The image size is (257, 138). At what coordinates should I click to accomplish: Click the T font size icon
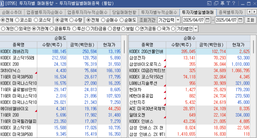coord(228,3)
